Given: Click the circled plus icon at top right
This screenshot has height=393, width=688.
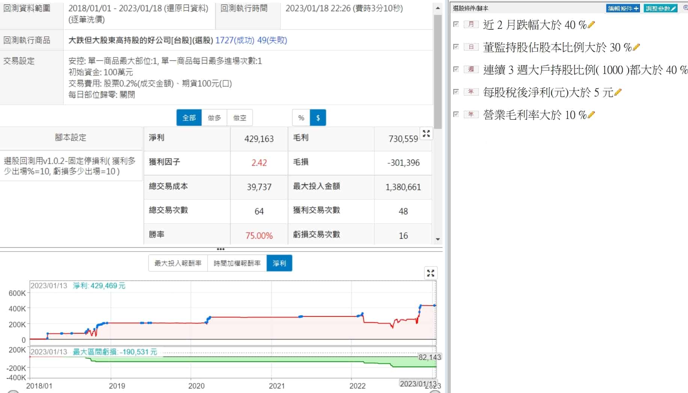Looking at the screenshot, I should point(685,8).
